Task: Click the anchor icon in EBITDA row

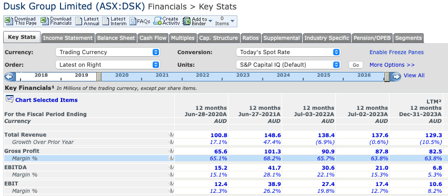Action: pos(171,167)
